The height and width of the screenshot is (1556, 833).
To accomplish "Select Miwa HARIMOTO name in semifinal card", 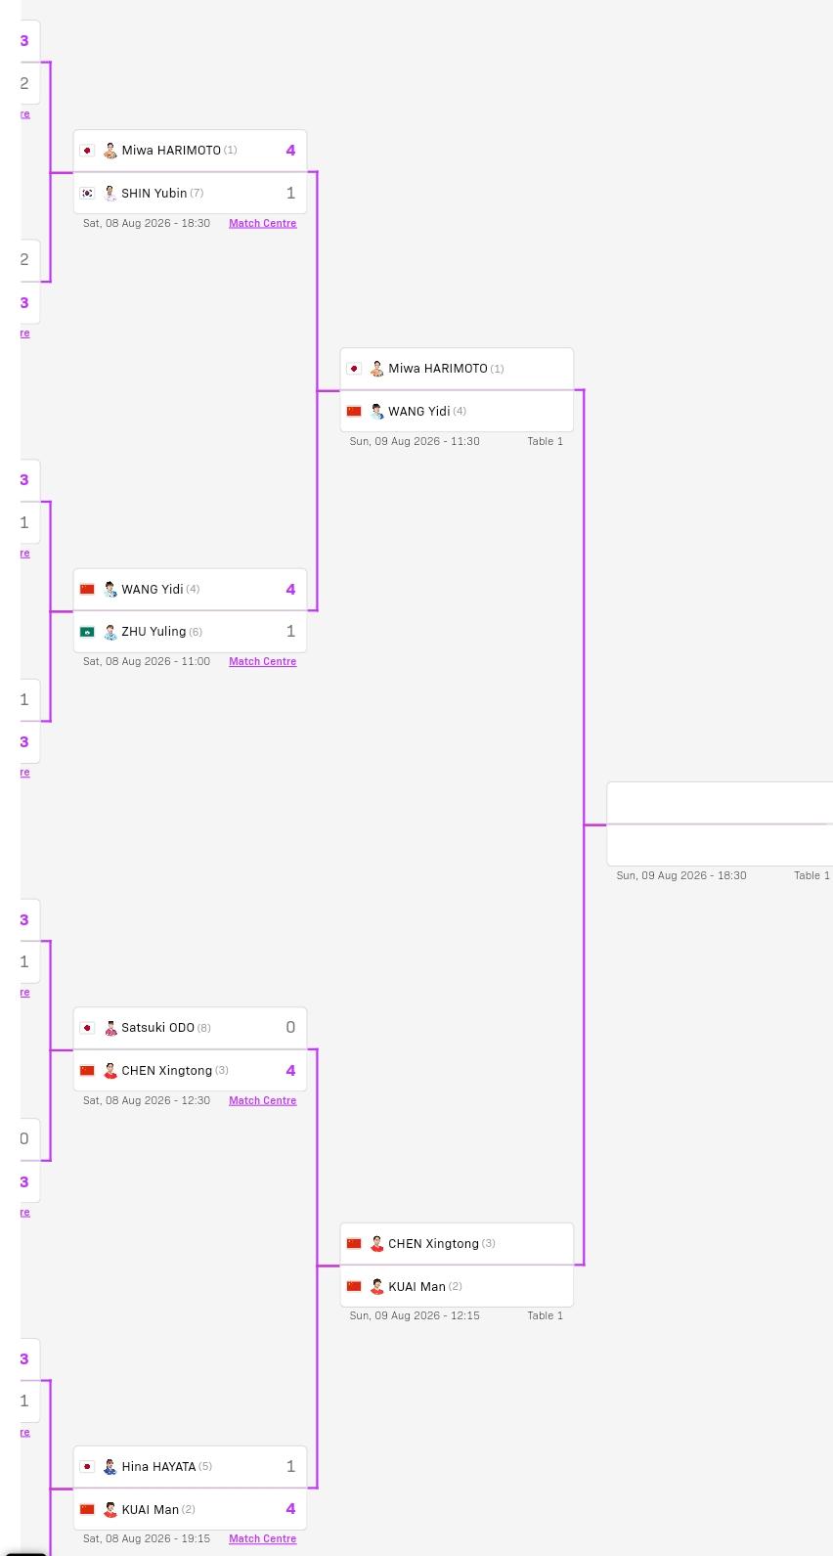I will (437, 369).
